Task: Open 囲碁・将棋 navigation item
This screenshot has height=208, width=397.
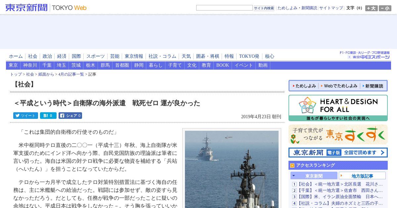Action: point(208,56)
